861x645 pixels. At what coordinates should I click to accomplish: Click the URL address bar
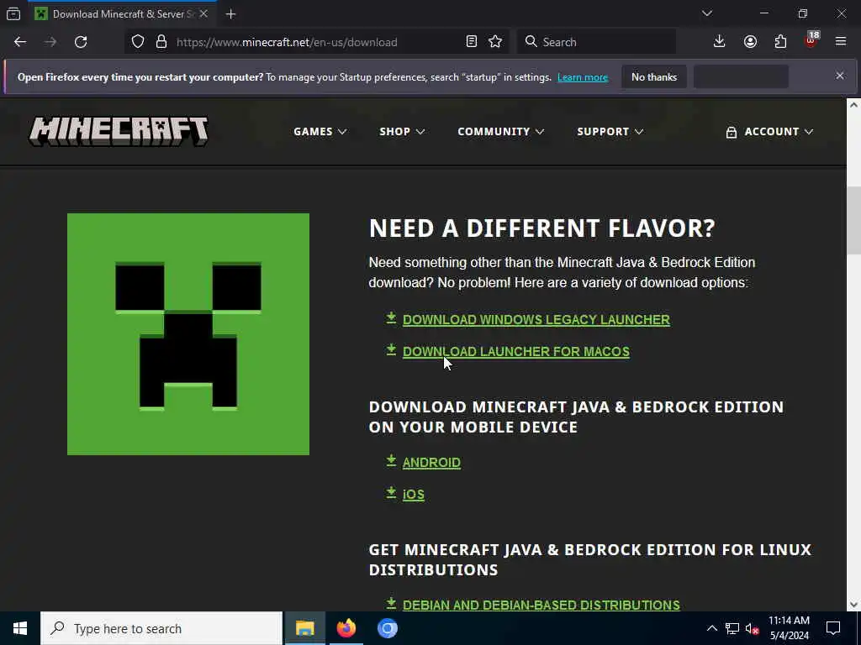point(319,42)
